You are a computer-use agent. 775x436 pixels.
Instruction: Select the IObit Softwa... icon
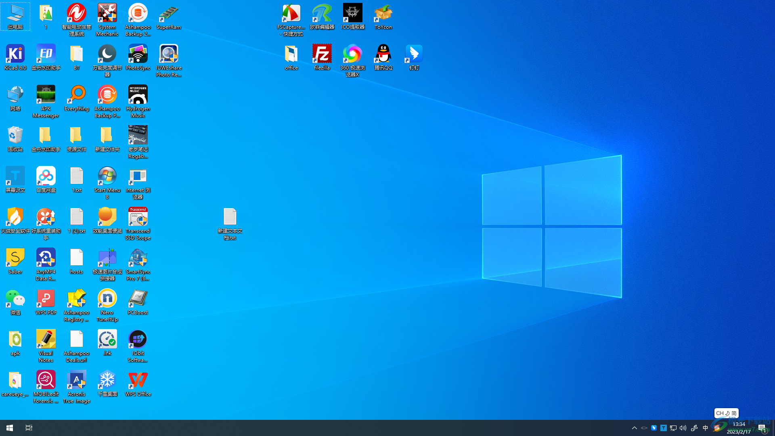(138, 346)
